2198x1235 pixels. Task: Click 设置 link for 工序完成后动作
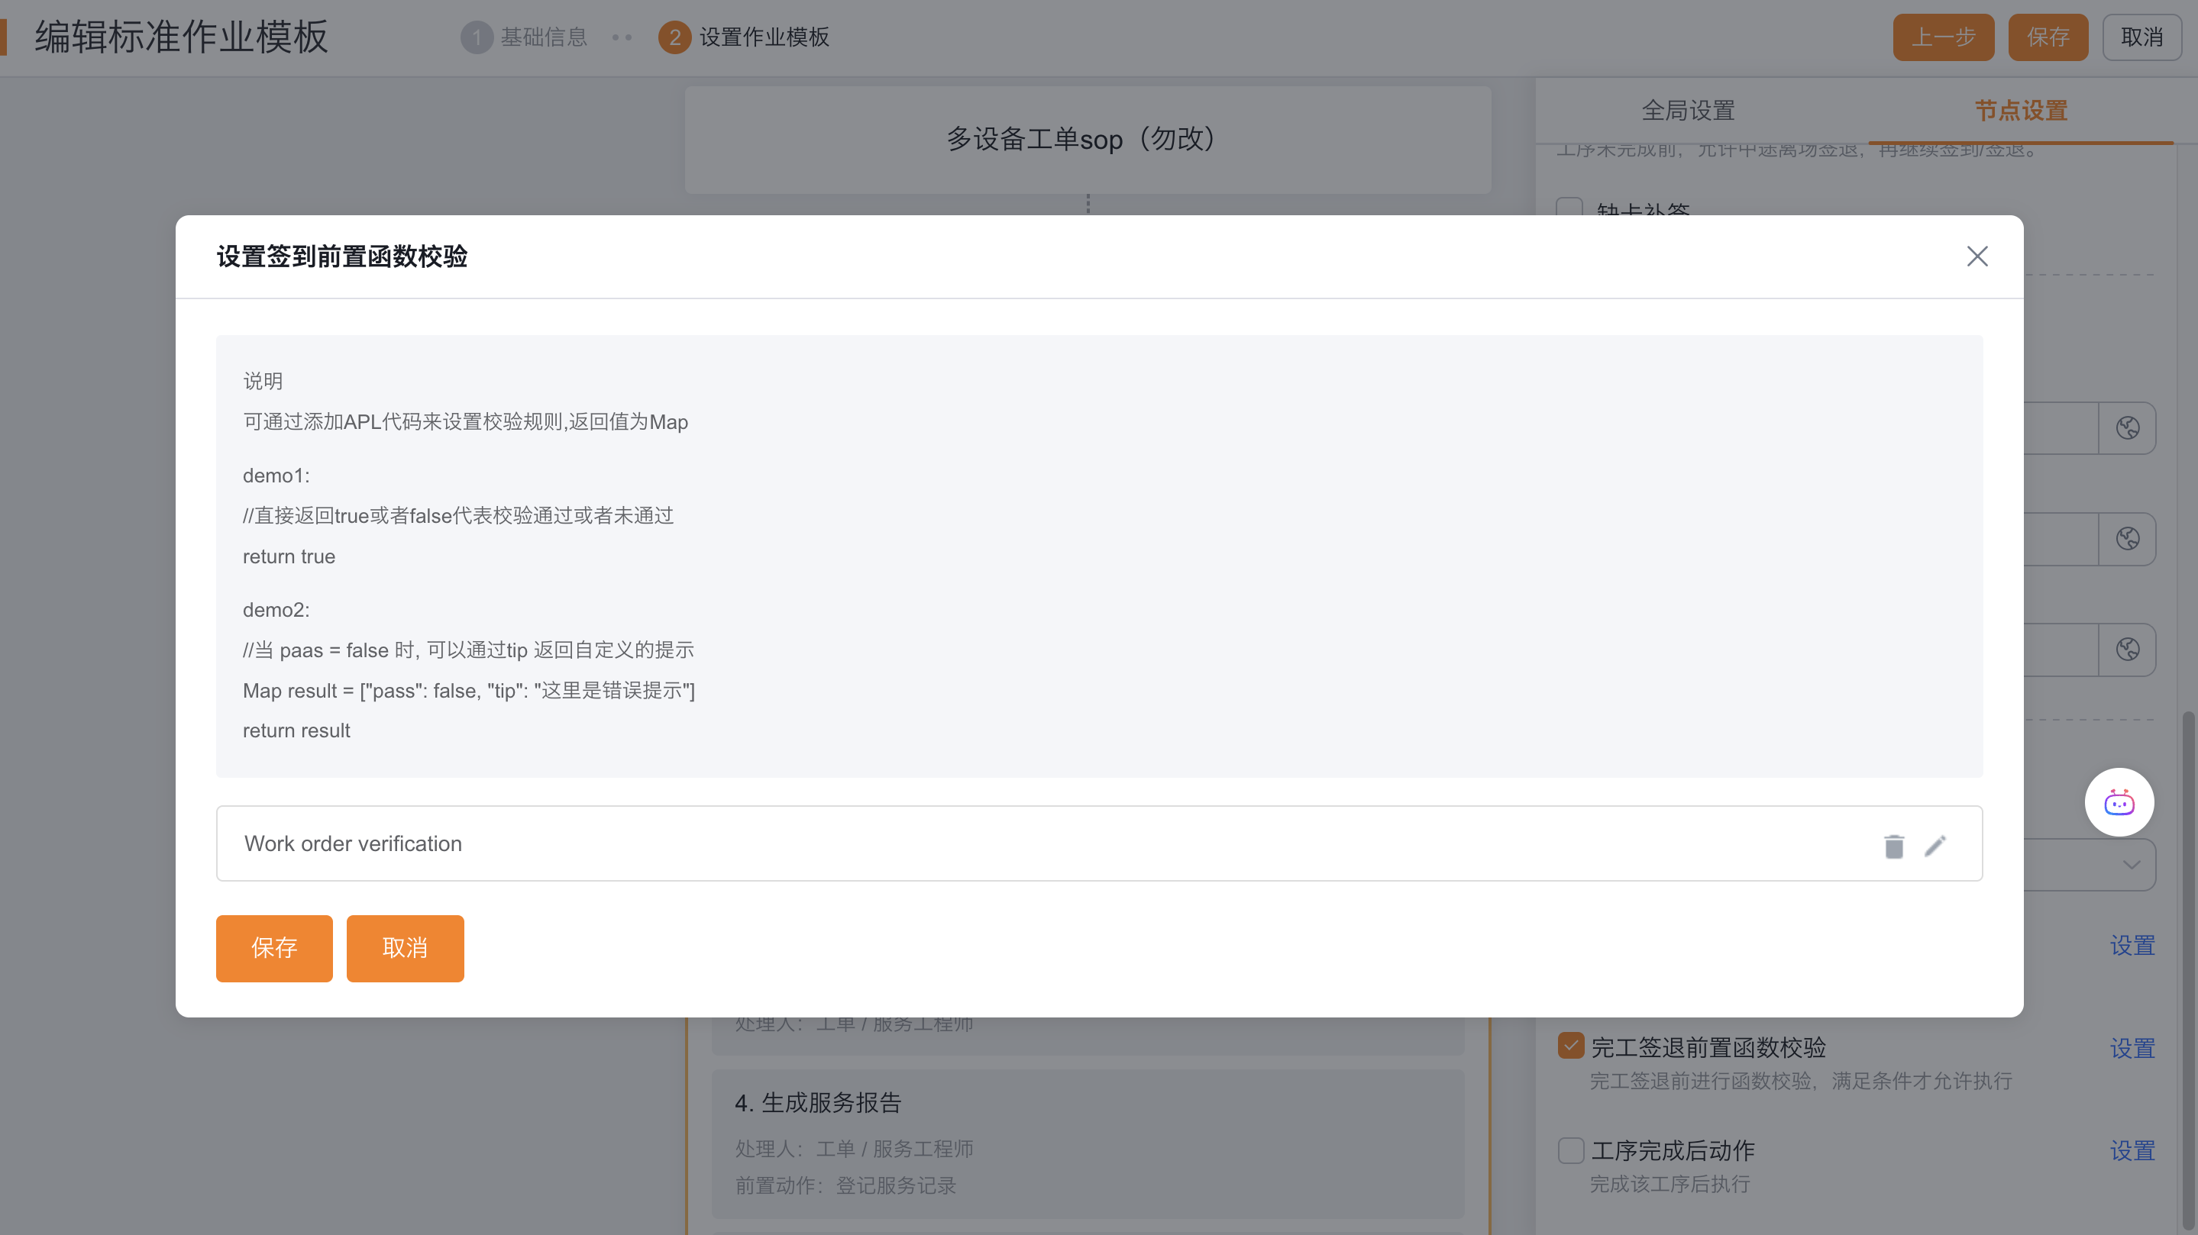(2132, 1150)
